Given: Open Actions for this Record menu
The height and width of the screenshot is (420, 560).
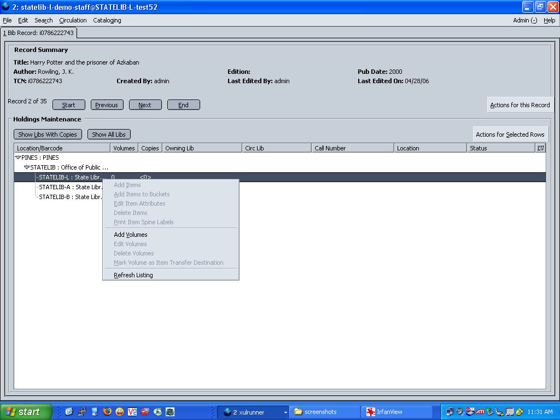Looking at the screenshot, I should point(520,105).
